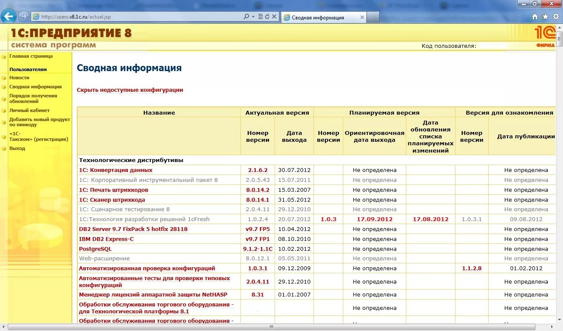Click bullet icon next to Главная страница
Screen dimensions: 563x331
coord(4,56)
